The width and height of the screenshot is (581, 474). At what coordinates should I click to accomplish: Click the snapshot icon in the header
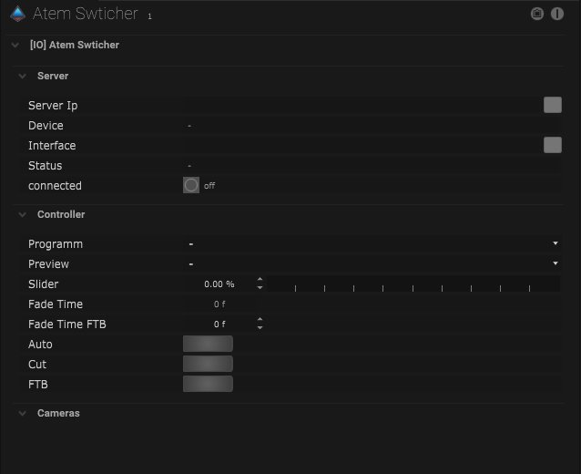tap(537, 14)
